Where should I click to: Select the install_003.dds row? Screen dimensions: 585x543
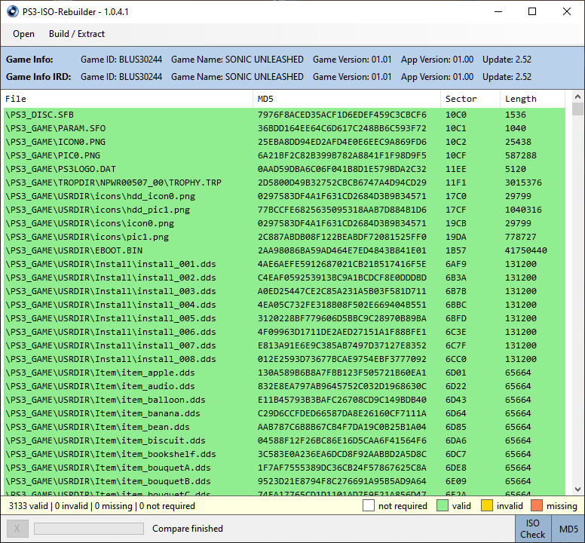click(x=284, y=291)
